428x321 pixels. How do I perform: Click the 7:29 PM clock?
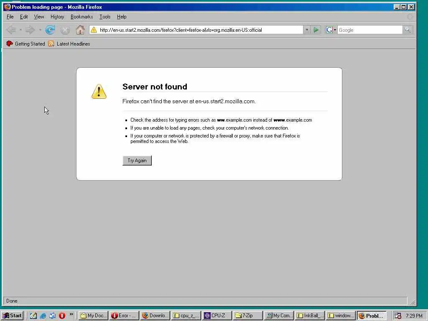click(414, 316)
